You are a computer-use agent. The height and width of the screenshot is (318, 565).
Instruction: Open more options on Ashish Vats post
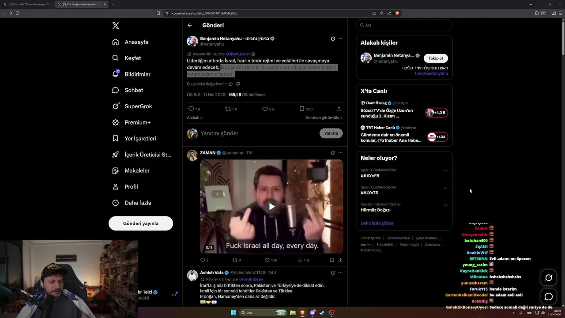(x=340, y=273)
